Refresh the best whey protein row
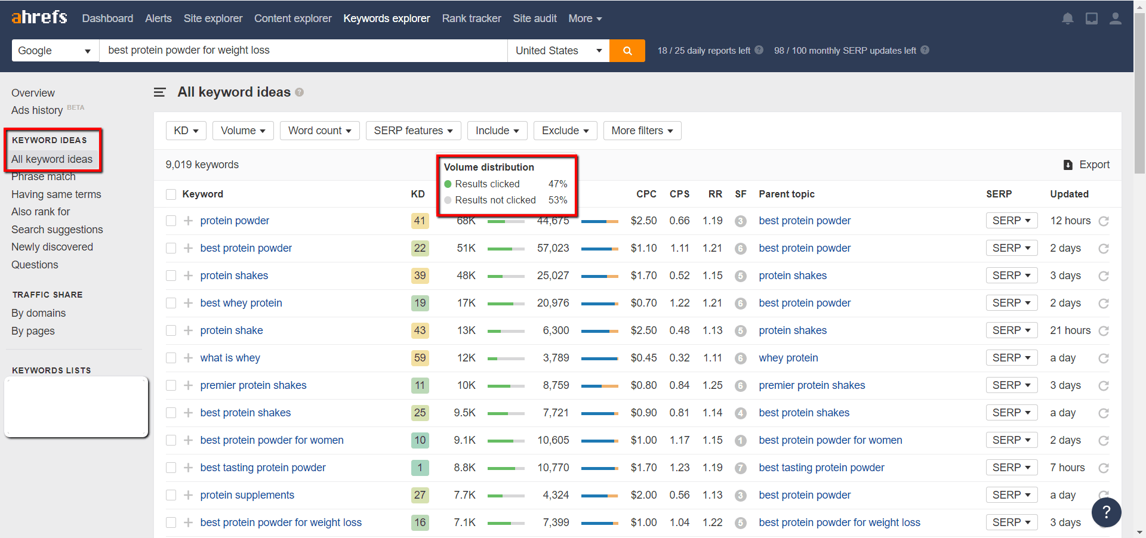Image resolution: width=1146 pixels, height=538 pixels. 1104,304
